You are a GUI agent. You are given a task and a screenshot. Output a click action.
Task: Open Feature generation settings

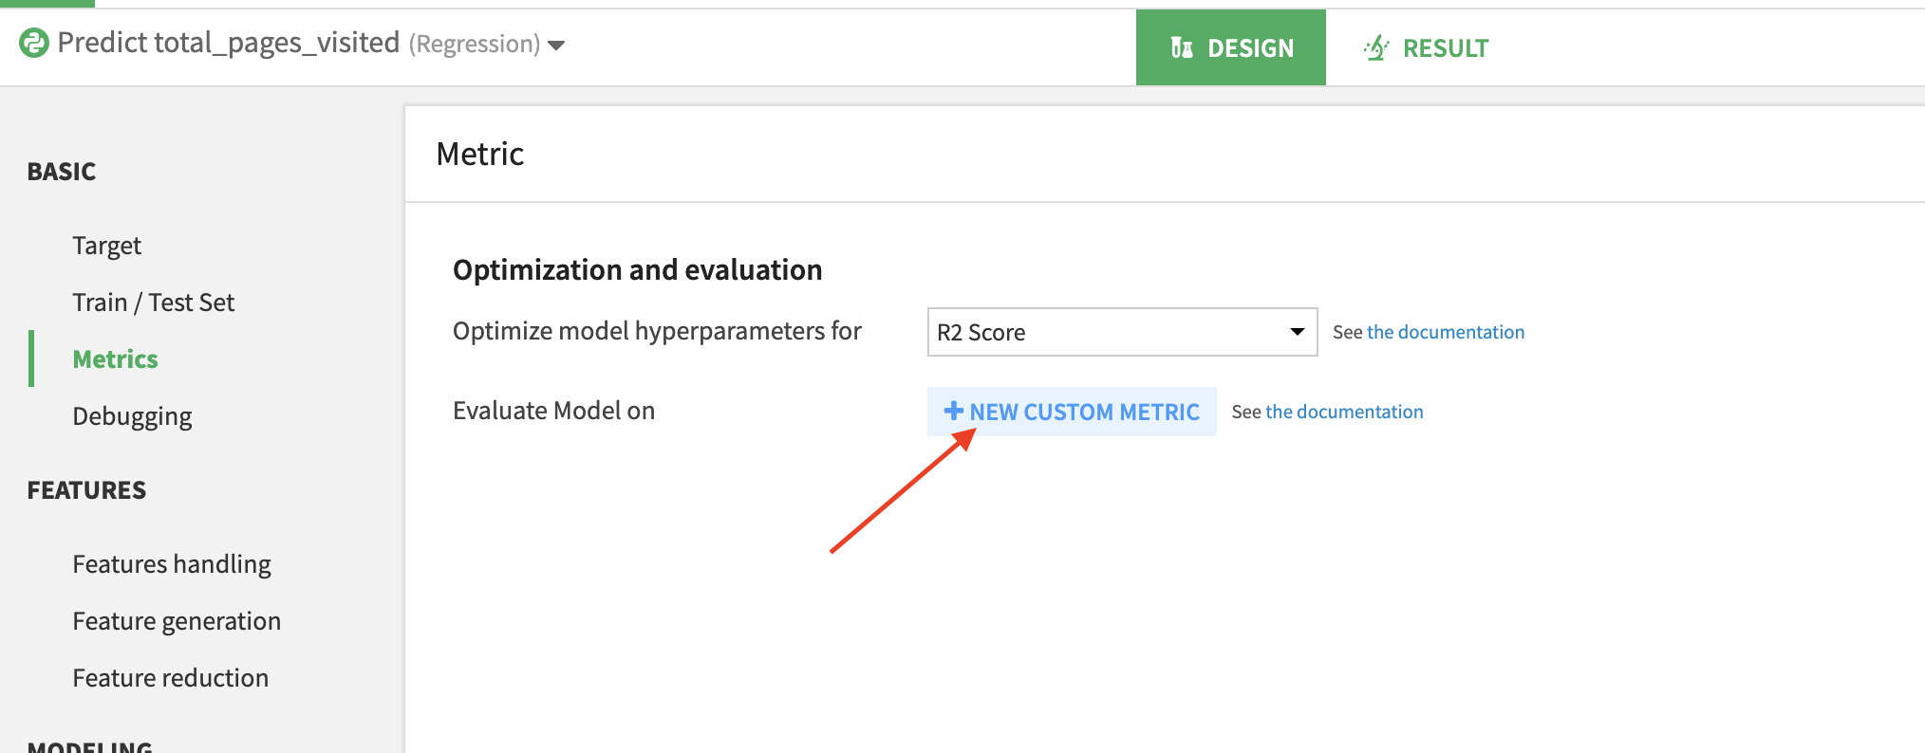pos(177,621)
